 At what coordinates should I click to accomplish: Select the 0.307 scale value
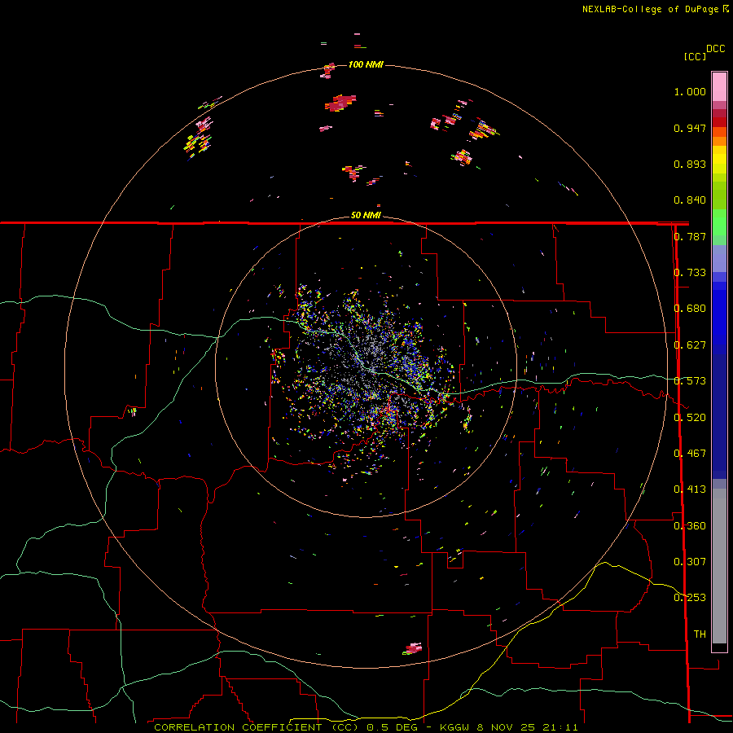[x=690, y=561]
